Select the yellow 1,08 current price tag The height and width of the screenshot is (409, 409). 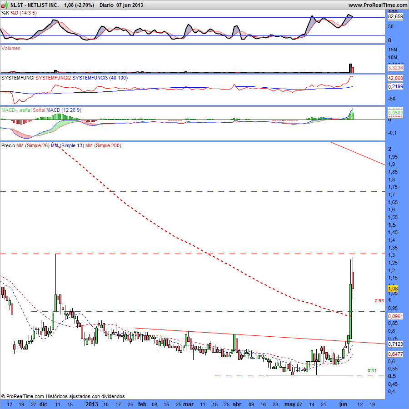coord(393,289)
